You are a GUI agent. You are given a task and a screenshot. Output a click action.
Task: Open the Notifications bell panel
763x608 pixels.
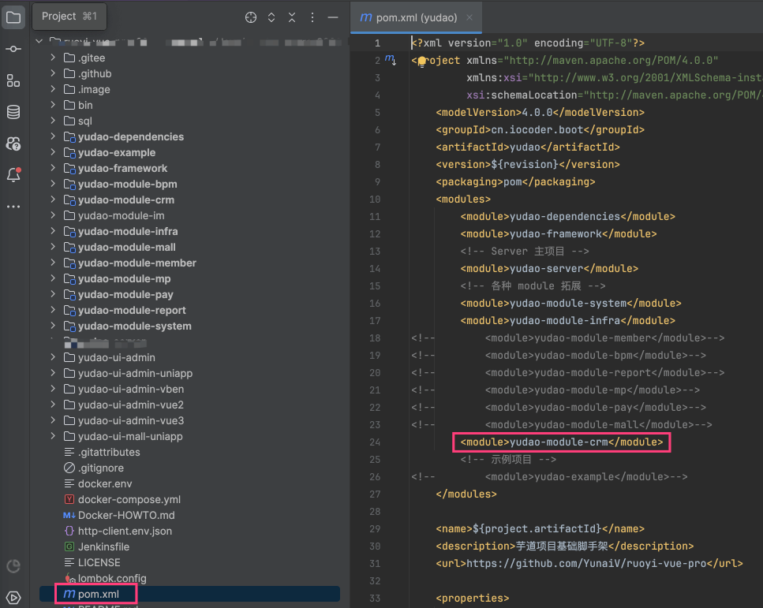[x=13, y=175]
